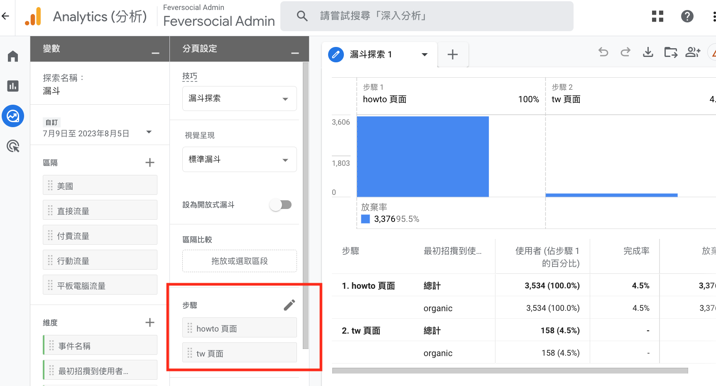716x386 pixels.
Task: Add a new exploration tab
Action: (x=452, y=54)
